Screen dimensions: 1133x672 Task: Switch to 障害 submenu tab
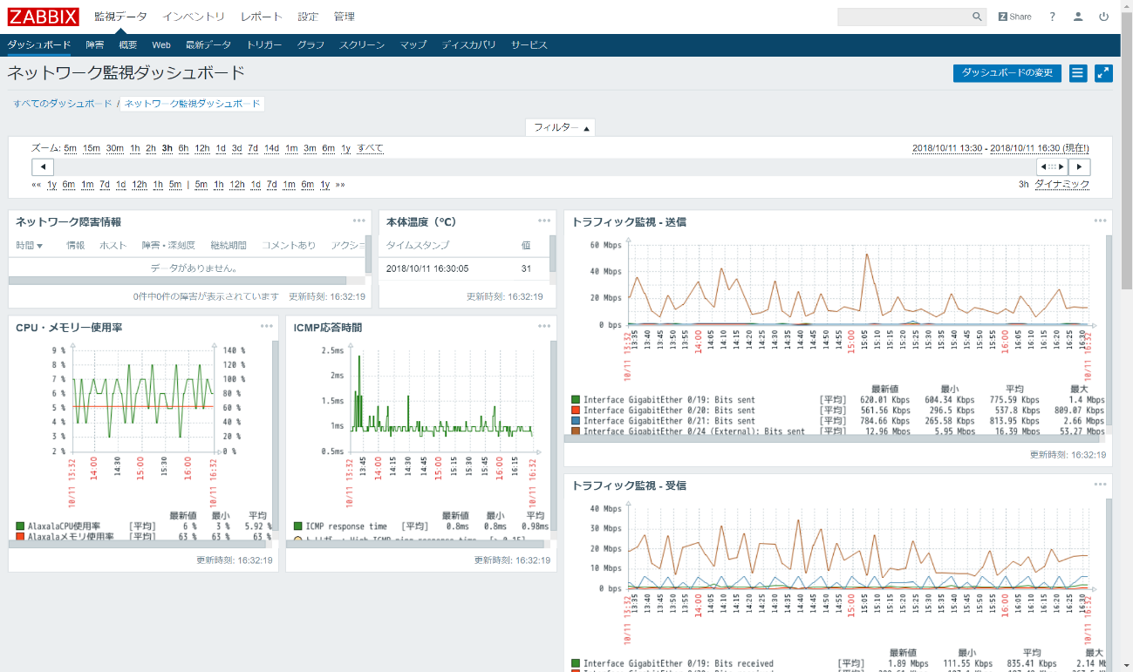point(95,44)
